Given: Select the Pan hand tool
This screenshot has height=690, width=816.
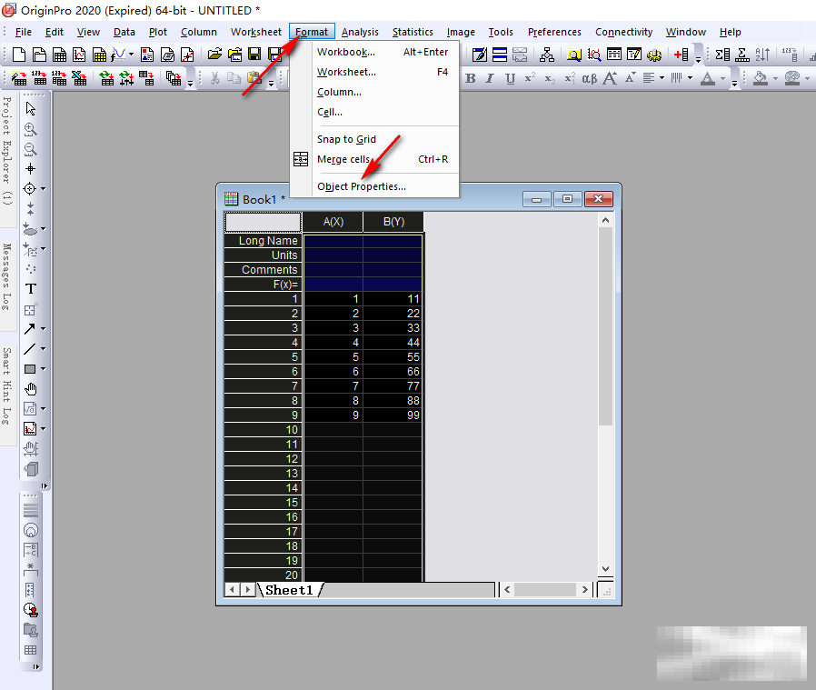Looking at the screenshot, I should [31, 389].
